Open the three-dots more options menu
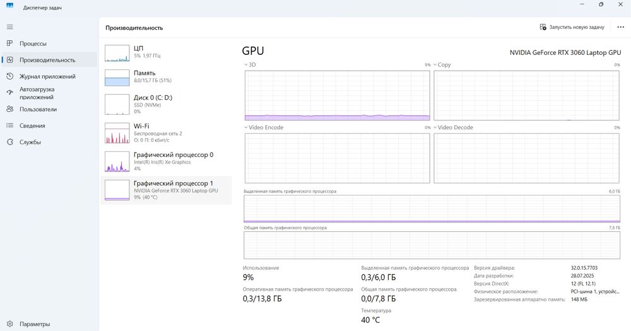Viewport: 631px width, 331px height. pyautogui.click(x=620, y=28)
